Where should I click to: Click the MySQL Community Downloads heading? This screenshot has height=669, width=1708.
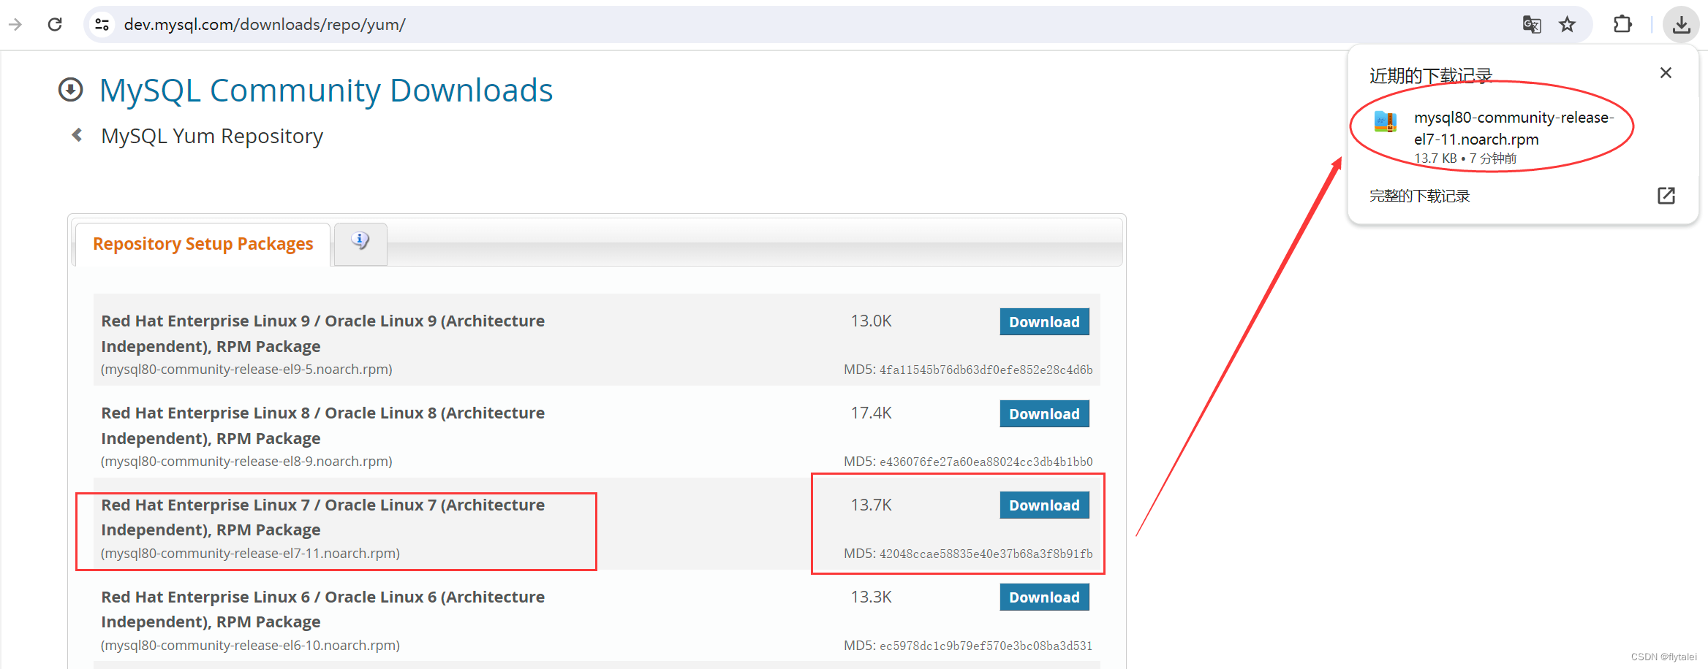[x=326, y=91]
